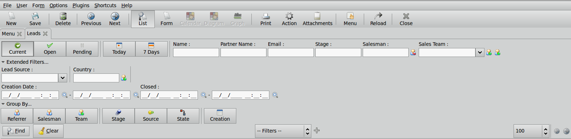Open the Sales Team dropdown arrow

480,52
